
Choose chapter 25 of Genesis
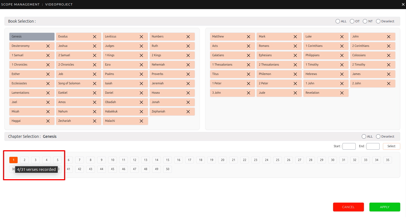coord(278,160)
